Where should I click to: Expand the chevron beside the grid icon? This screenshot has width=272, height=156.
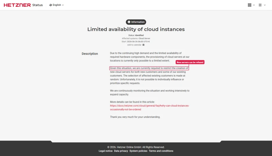click(x=254, y=5)
